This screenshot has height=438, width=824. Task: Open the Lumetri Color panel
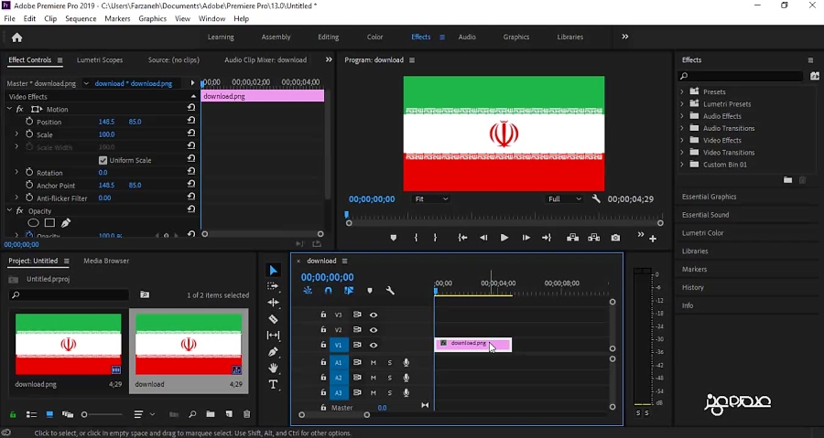pos(702,233)
